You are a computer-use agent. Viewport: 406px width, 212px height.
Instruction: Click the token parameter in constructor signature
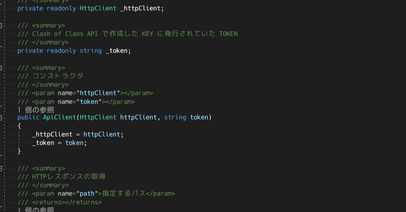pyautogui.click(x=200, y=118)
